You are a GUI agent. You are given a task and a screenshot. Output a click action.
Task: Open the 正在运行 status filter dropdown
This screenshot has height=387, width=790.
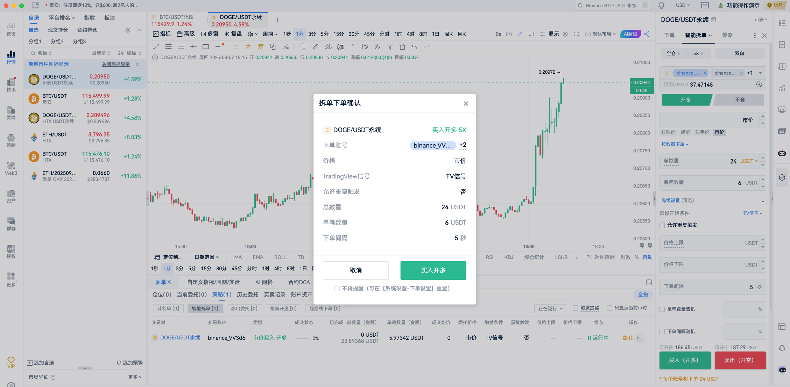pyautogui.click(x=550, y=308)
